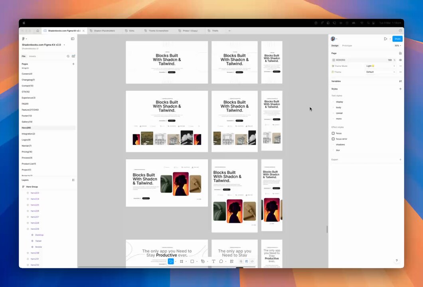Open the zoom percentage dropdown

397,45
